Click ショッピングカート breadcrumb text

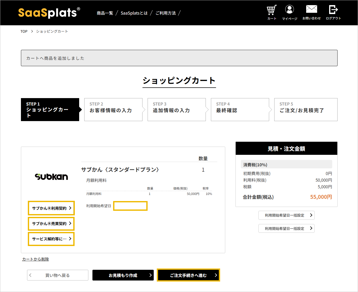(52, 31)
